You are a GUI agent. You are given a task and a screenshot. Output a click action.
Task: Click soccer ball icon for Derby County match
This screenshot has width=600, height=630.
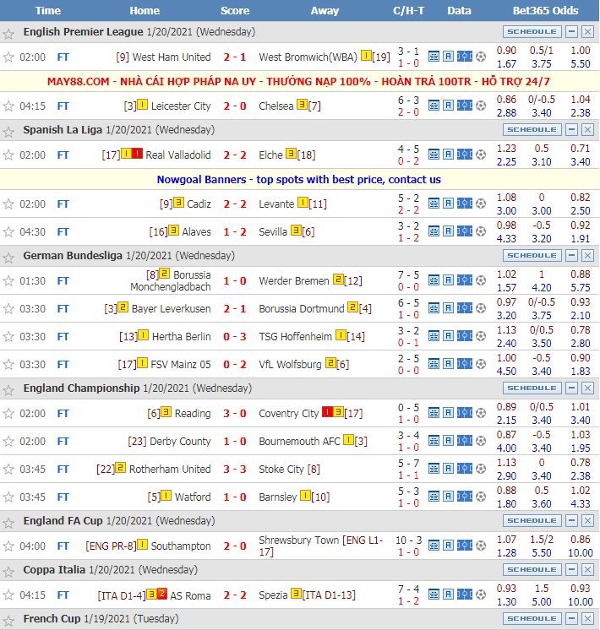click(x=481, y=441)
